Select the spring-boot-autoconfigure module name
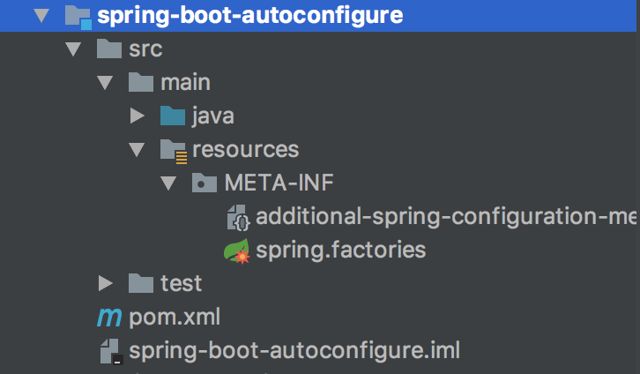Screen dimensions: 640x374 pos(250,16)
